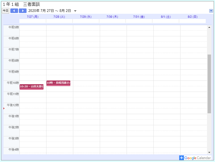The height and width of the screenshot is (162, 215).
Task: Open the 10:20 山田太郎 event
Action: 31,87
